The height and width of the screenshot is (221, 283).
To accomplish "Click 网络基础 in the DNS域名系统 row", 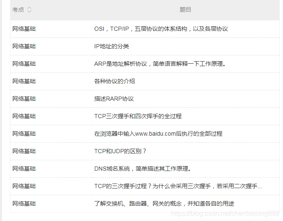I will pyautogui.click(x=24, y=169).
